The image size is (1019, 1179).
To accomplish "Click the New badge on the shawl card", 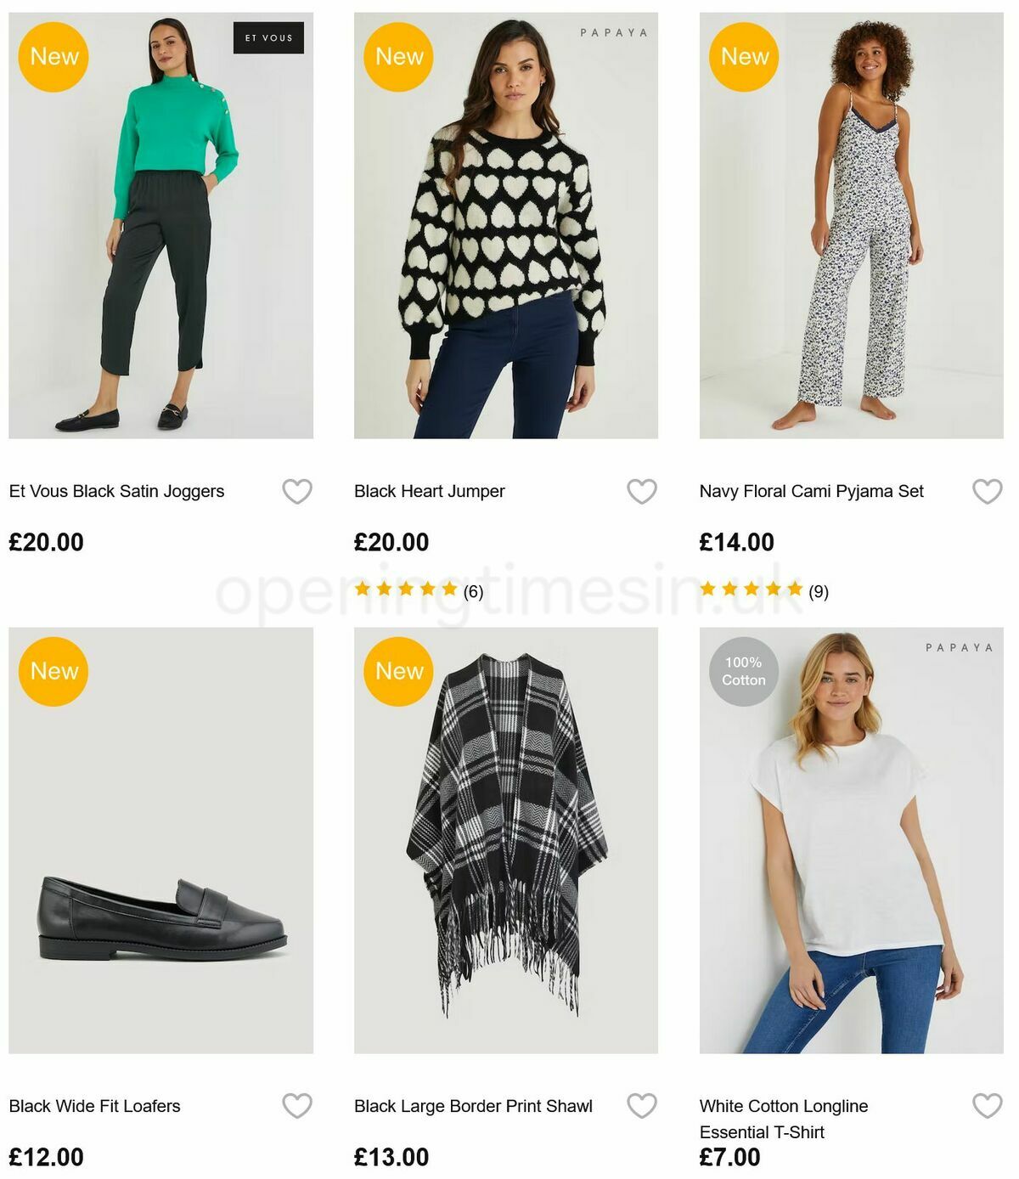I will click(398, 671).
